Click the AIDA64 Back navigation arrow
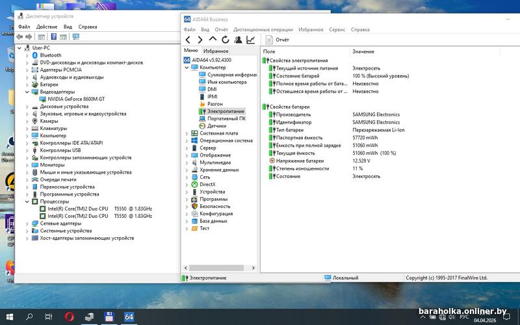 [188, 40]
